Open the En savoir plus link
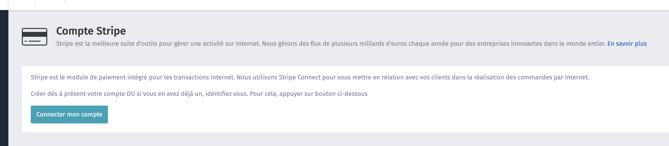 [x=627, y=44]
